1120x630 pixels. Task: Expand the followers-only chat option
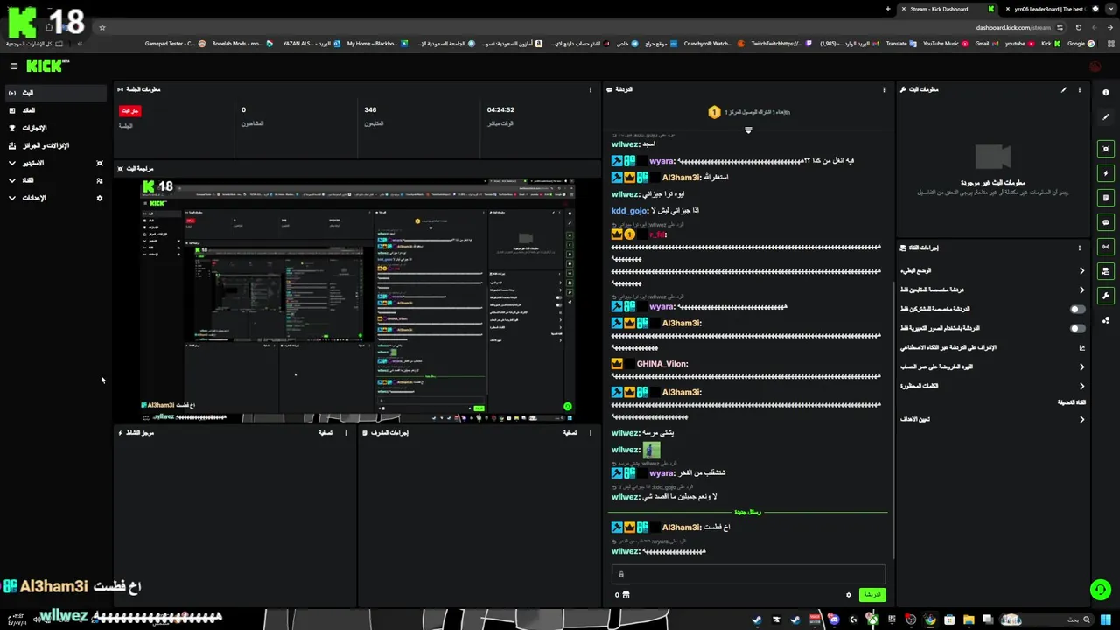coord(992,290)
